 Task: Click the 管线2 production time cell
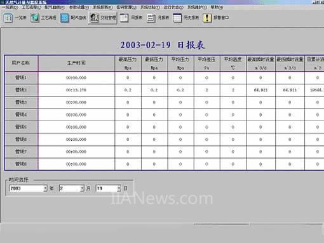[x=76, y=90]
